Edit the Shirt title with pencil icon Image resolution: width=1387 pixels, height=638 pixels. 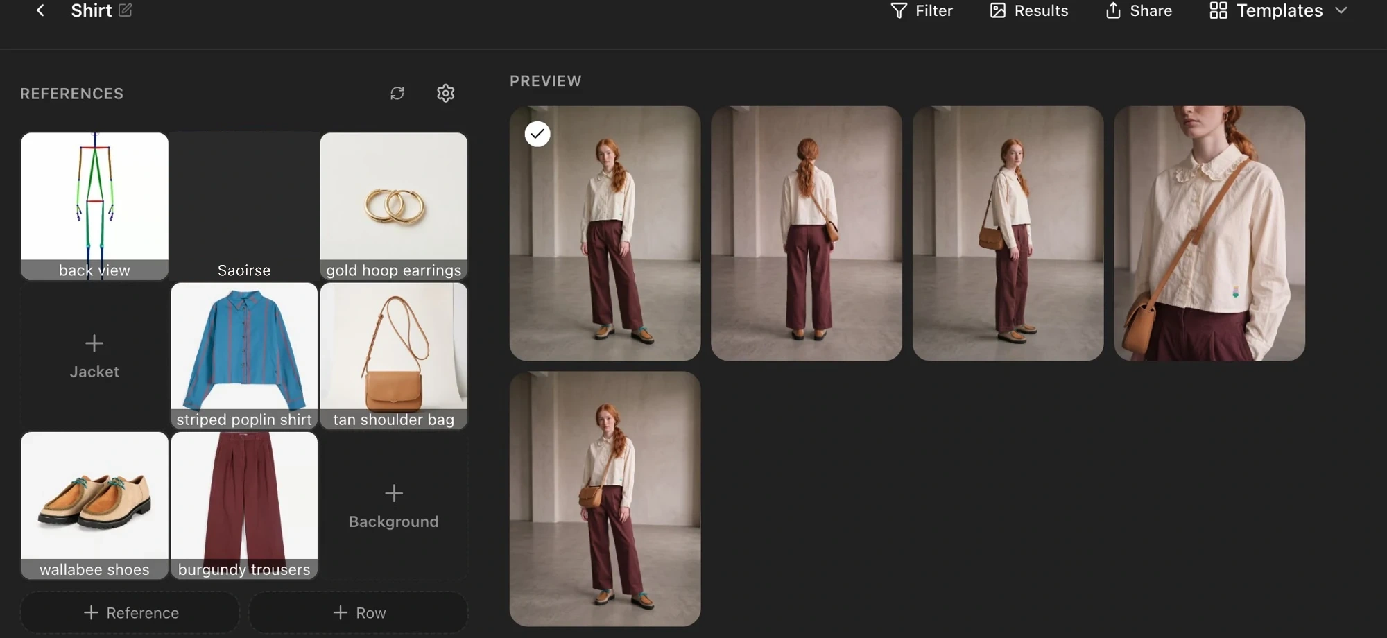(x=126, y=10)
